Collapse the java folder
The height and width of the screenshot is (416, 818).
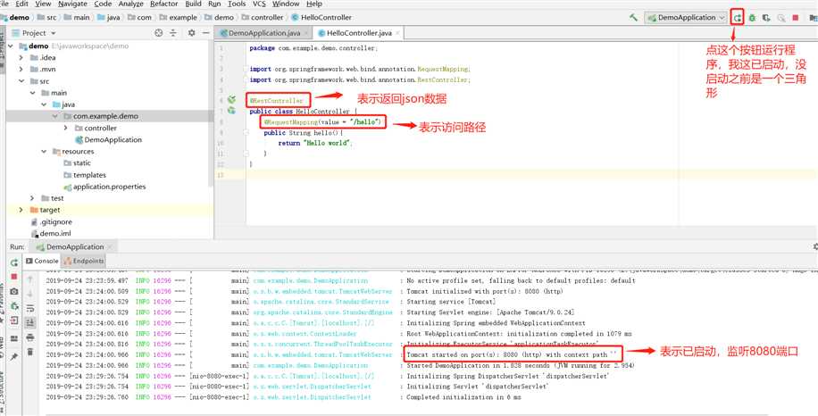(44, 104)
